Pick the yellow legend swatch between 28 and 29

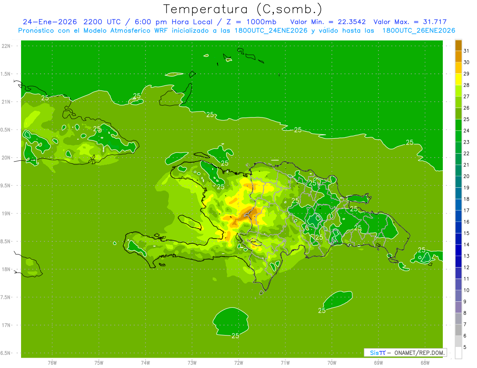[x=458, y=79]
